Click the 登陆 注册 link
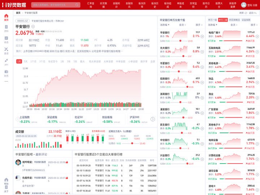This screenshot has height=195, width=260. pyautogui.click(x=252, y=5)
